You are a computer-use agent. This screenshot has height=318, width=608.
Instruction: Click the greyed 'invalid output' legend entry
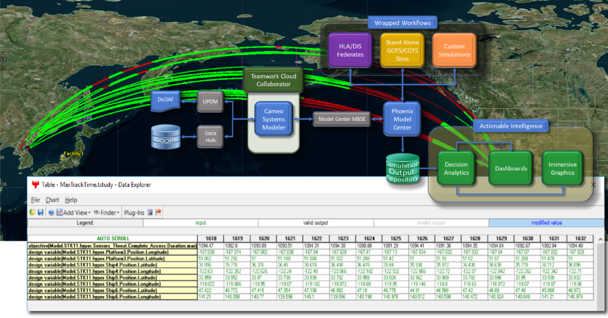431,223
